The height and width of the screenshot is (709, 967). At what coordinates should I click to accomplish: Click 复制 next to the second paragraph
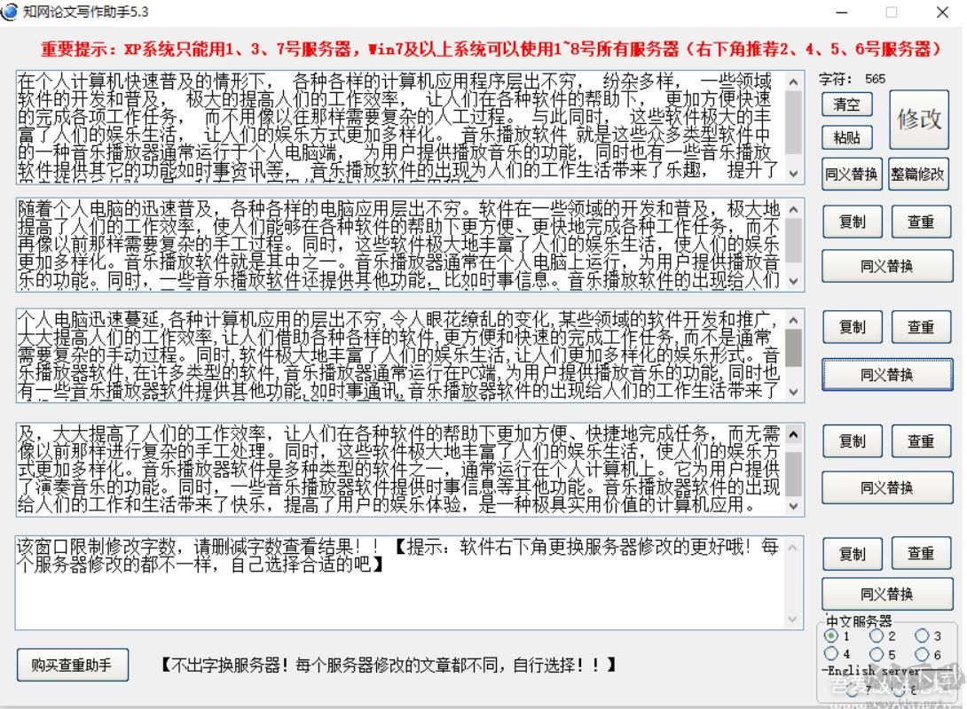pos(852,222)
